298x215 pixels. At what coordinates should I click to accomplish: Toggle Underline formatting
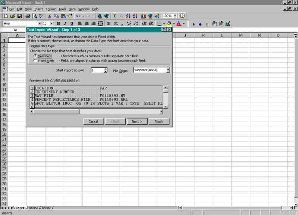72,23
